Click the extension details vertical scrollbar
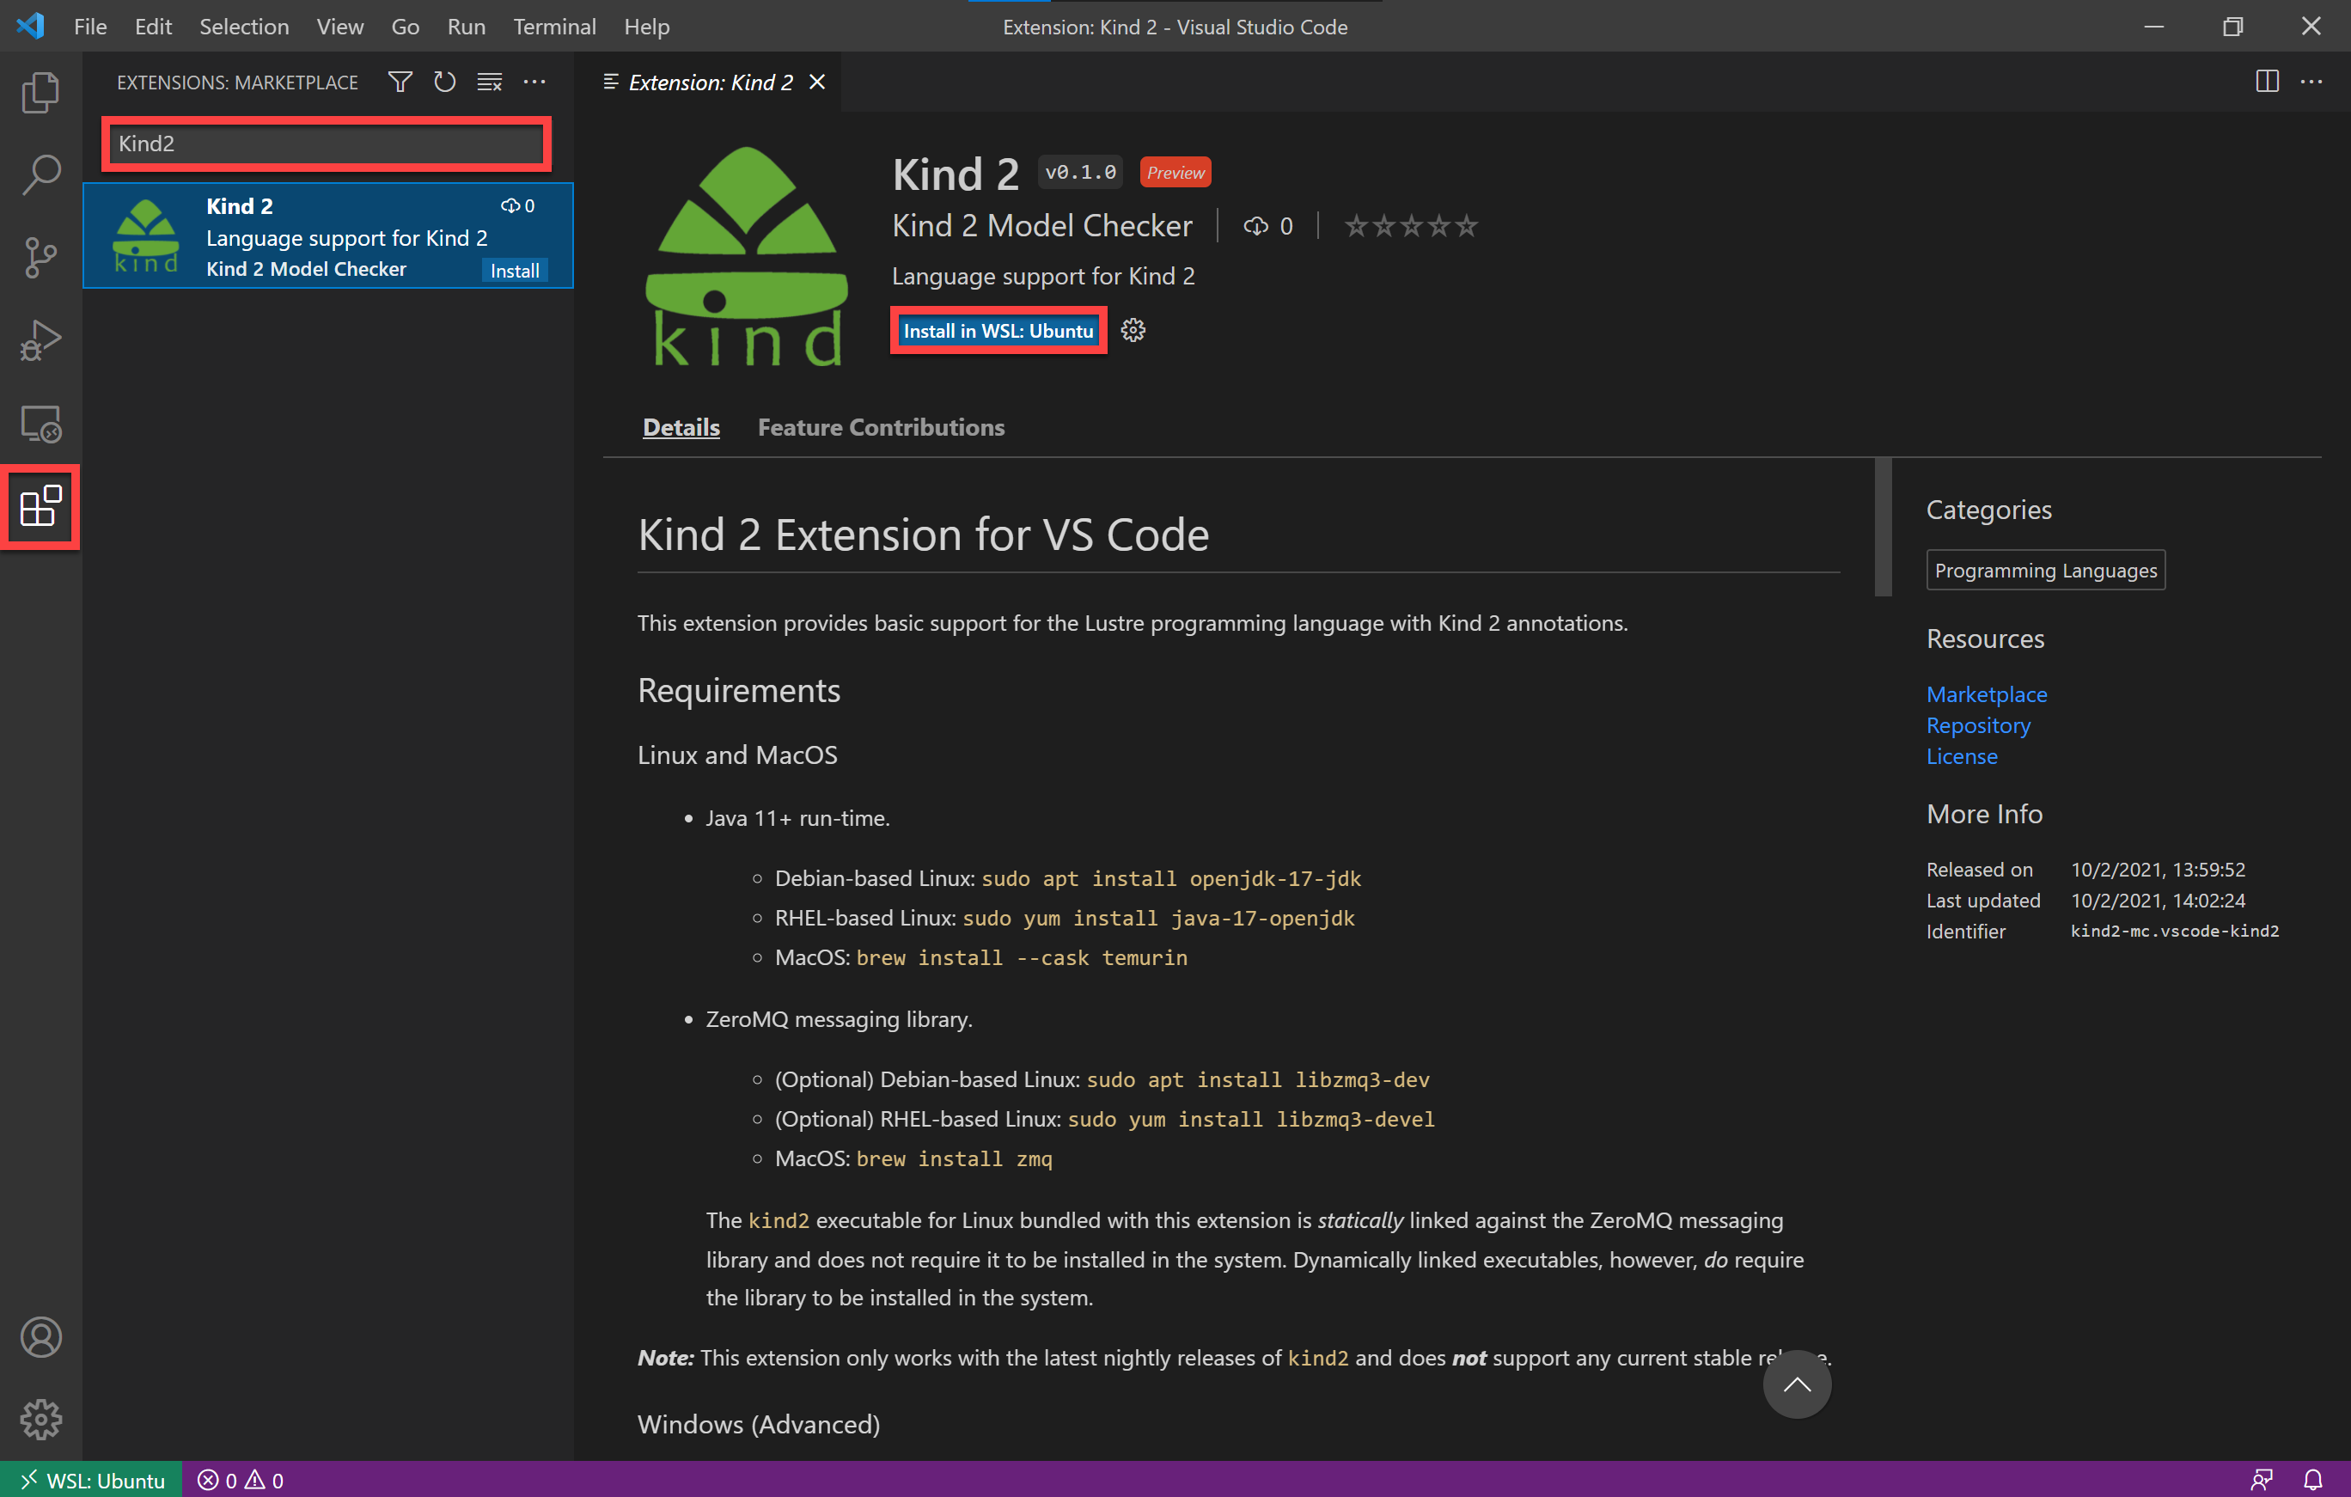Image resolution: width=2351 pixels, height=1497 pixels. coord(1883,526)
